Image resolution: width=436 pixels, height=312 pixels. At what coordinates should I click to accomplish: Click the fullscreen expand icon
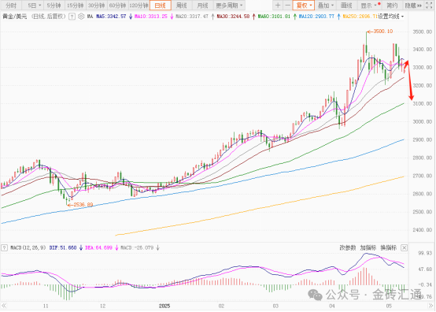click(x=429, y=6)
